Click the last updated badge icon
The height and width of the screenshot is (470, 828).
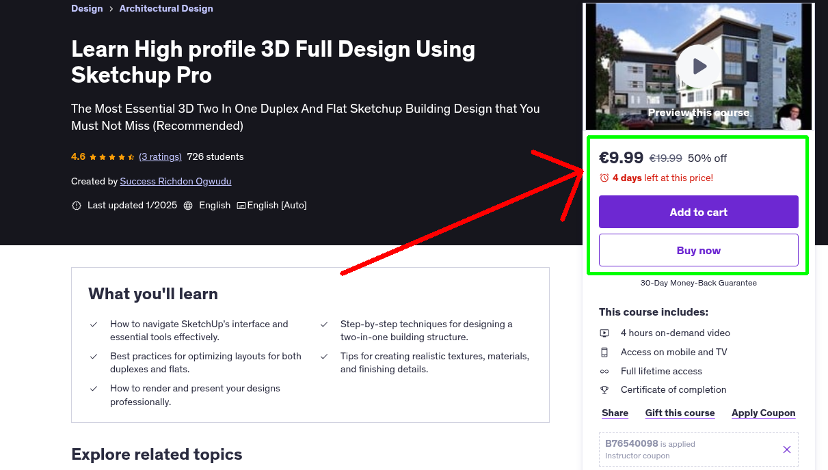(x=77, y=205)
